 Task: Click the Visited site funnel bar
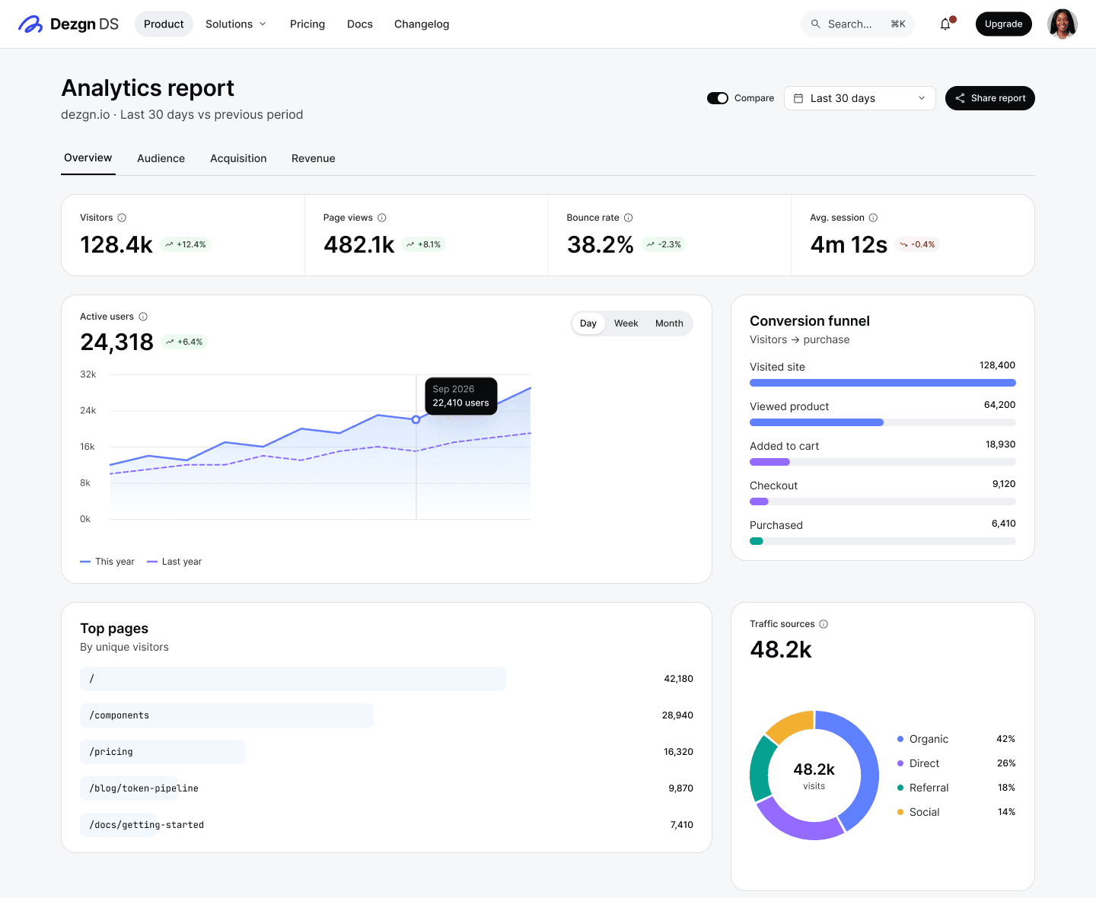883,383
